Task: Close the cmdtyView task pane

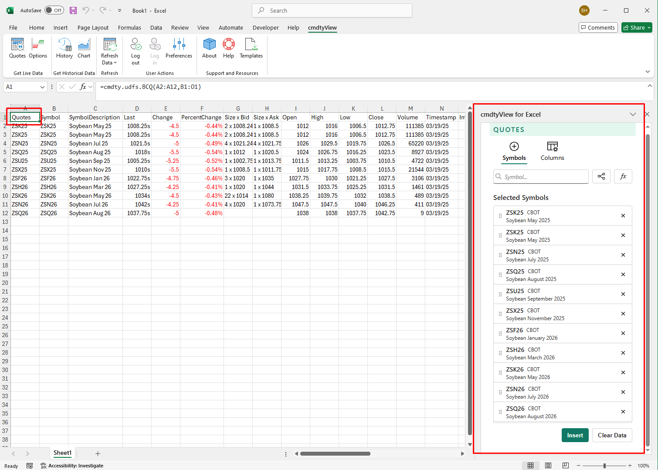Action: coord(647,114)
